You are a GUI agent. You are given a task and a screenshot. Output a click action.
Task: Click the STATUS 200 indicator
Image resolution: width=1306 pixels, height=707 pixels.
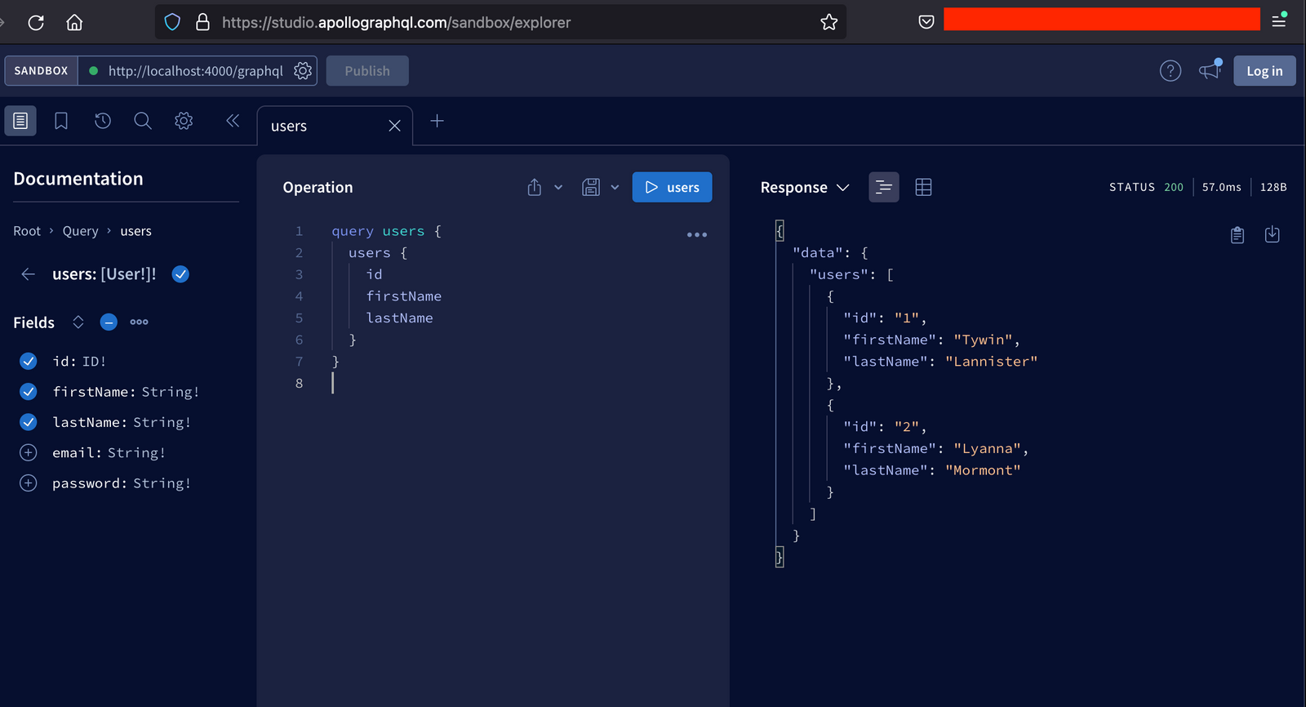point(1146,187)
